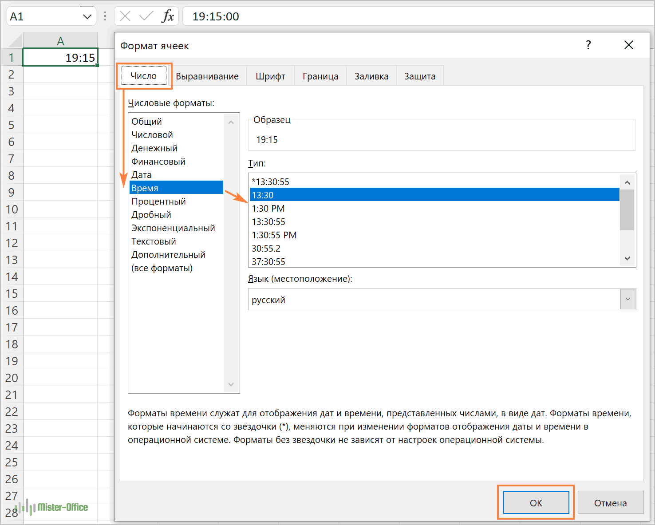Click the Cancel X icon in formula bar

click(x=125, y=16)
